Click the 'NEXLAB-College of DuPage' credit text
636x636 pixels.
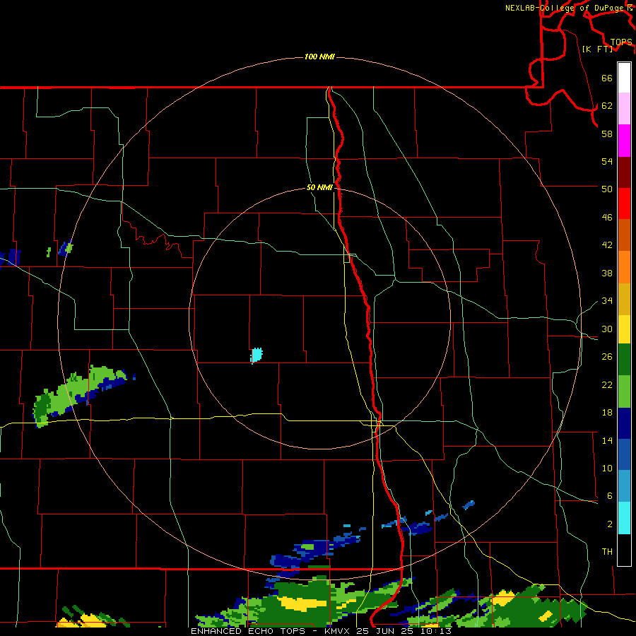[x=564, y=8]
